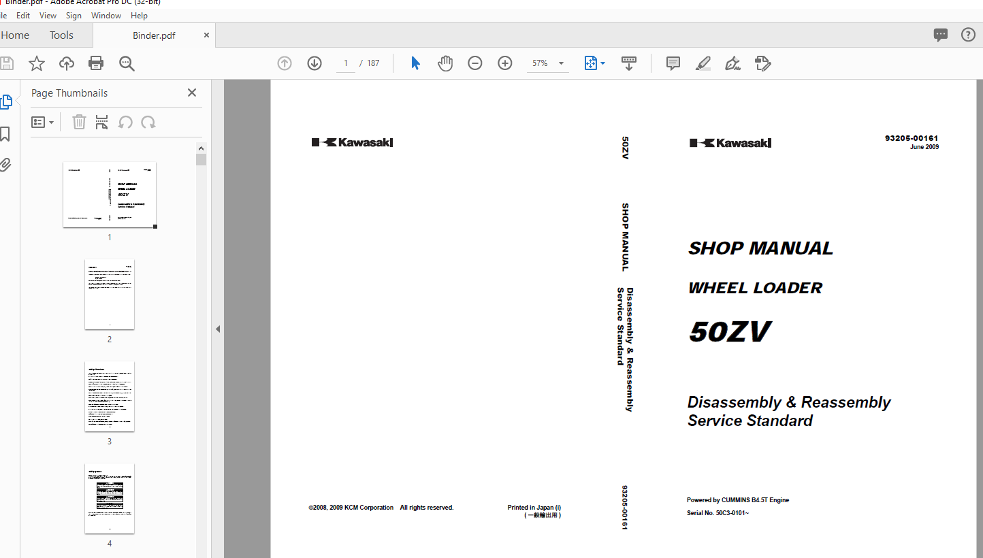Image resolution: width=983 pixels, height=558 pixels.
Task: Upload the file to cloud storage
Action: (x=67, y=63)
